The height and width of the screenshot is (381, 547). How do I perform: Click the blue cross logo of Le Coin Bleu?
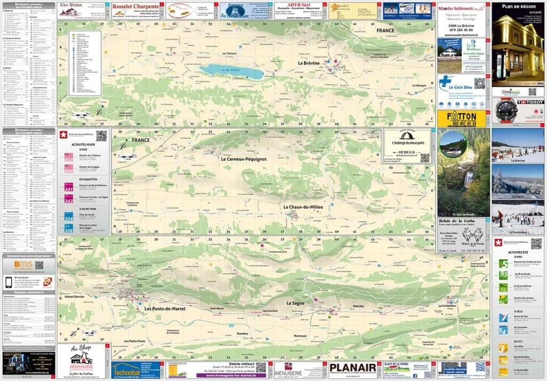[445, 81]
